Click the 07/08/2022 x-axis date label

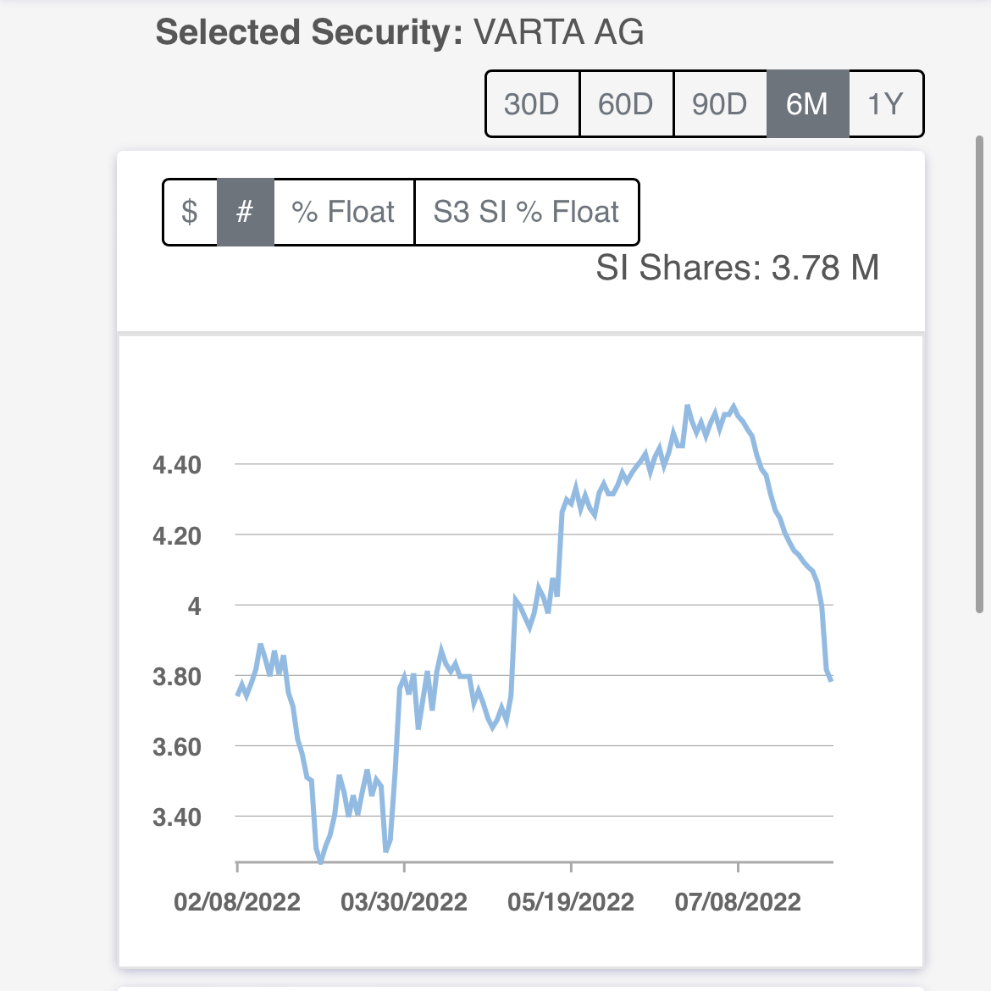(738, 901)
